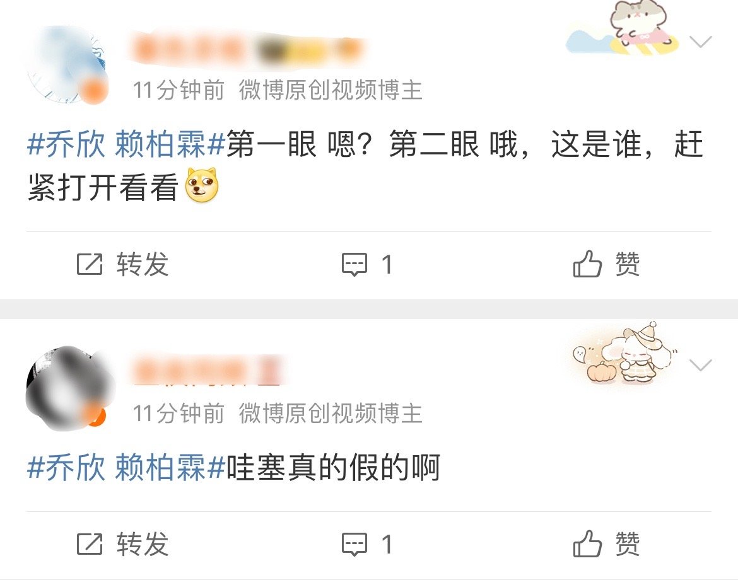Expand the second post's chevron menu

point(700,365)
